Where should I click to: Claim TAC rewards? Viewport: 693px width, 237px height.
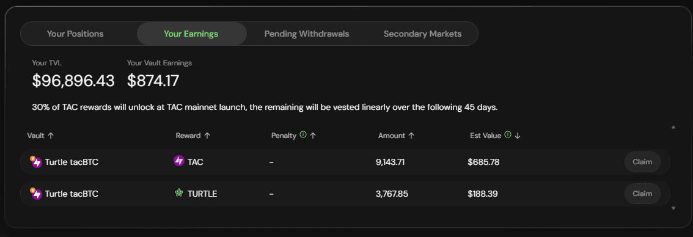[642, 162]
